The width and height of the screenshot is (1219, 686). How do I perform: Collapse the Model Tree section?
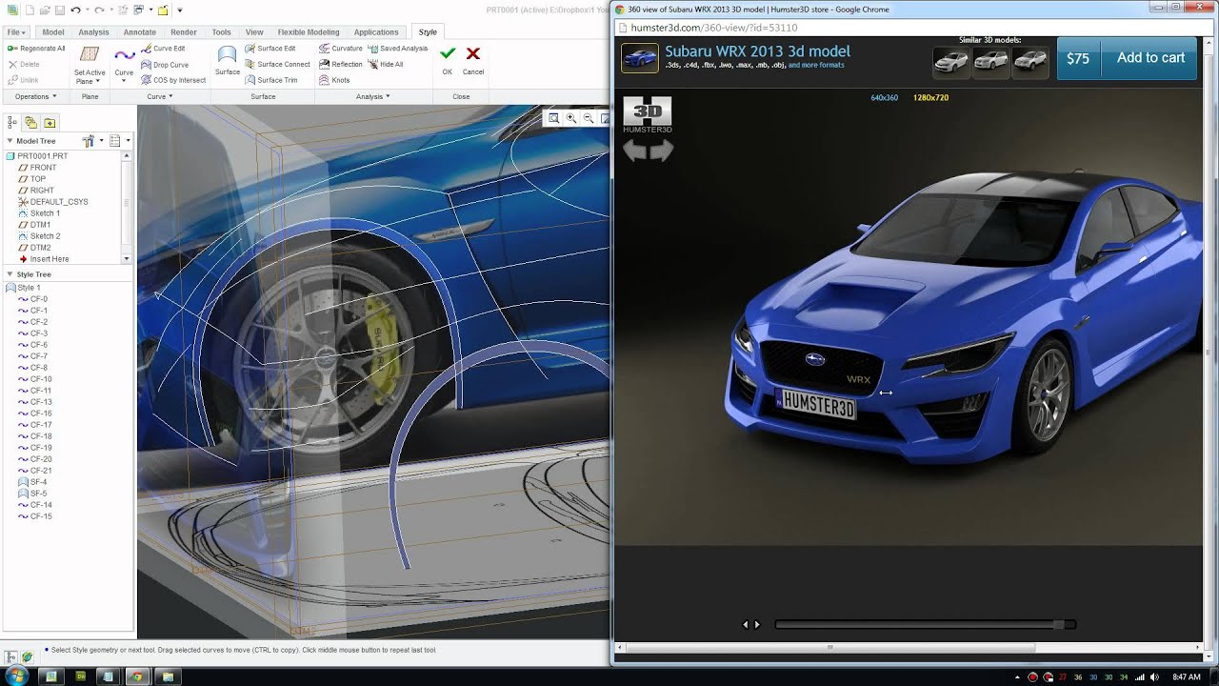10,141
